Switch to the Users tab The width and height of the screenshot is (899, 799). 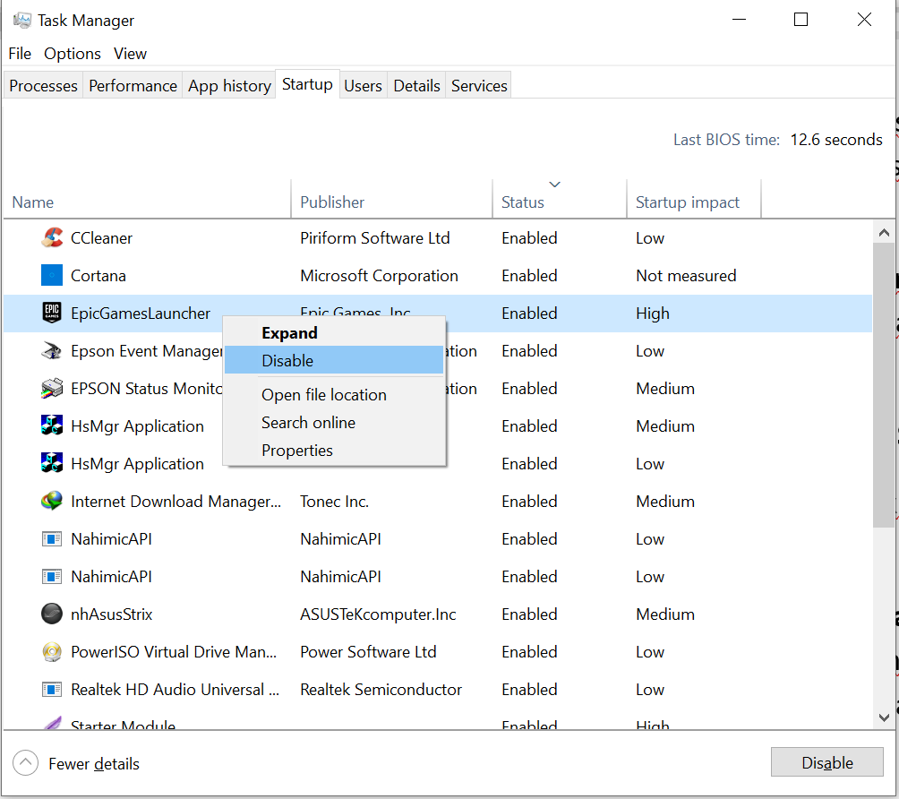[x=363, y=85]
